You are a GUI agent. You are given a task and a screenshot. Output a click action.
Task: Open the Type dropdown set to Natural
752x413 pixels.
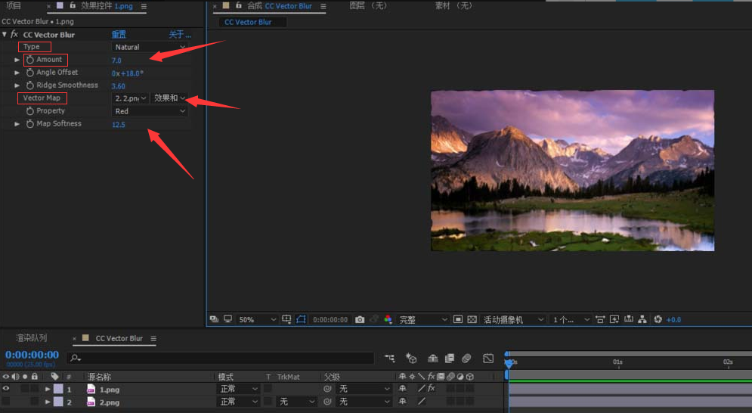[x=150, y=47]
